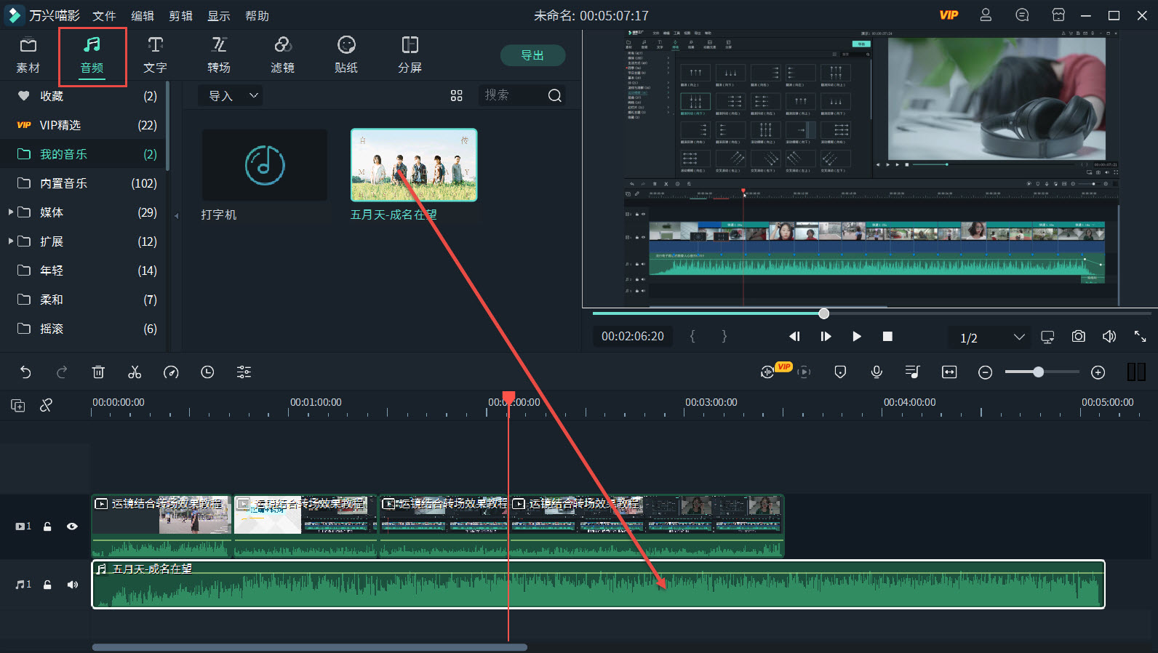Open the 文件 menu
1158x653 pixels.
click(x=104, y=16)
